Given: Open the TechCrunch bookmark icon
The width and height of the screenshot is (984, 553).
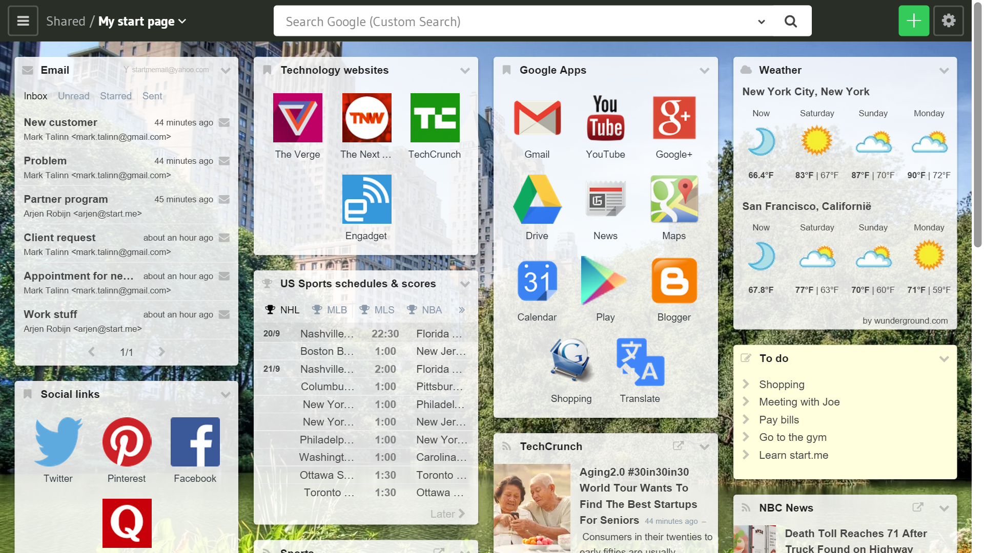Looking at the screenshot, I should (x=435, y=118).
